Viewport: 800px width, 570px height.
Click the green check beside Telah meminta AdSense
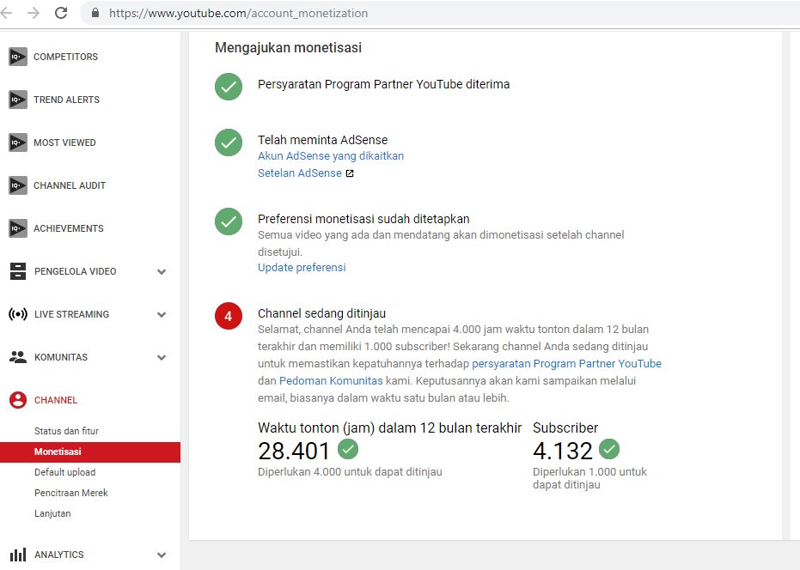pyautogui.click(x=229, y=142)
